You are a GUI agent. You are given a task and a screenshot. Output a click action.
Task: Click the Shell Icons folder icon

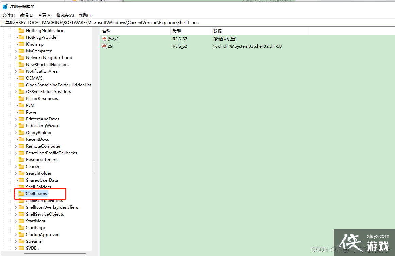21,194
